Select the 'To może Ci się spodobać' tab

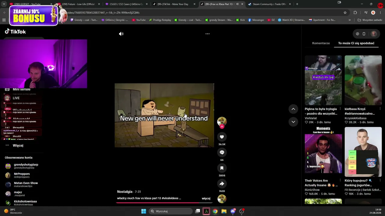(356, 43)
